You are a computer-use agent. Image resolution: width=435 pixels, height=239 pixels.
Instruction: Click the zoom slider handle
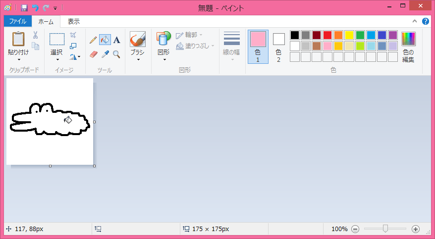pos(385,229)
